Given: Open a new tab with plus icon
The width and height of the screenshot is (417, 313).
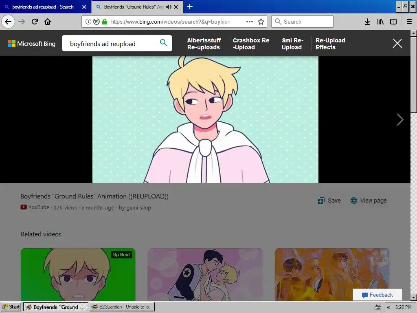Looking at the screenshot, I should click(x=190, y=7).
